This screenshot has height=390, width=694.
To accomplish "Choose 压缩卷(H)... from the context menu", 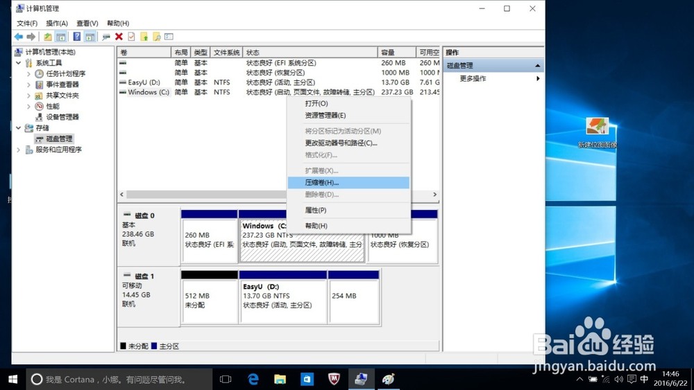I will (x=348, y=182).
